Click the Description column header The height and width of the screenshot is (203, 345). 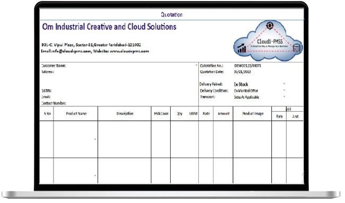(125, 113)
